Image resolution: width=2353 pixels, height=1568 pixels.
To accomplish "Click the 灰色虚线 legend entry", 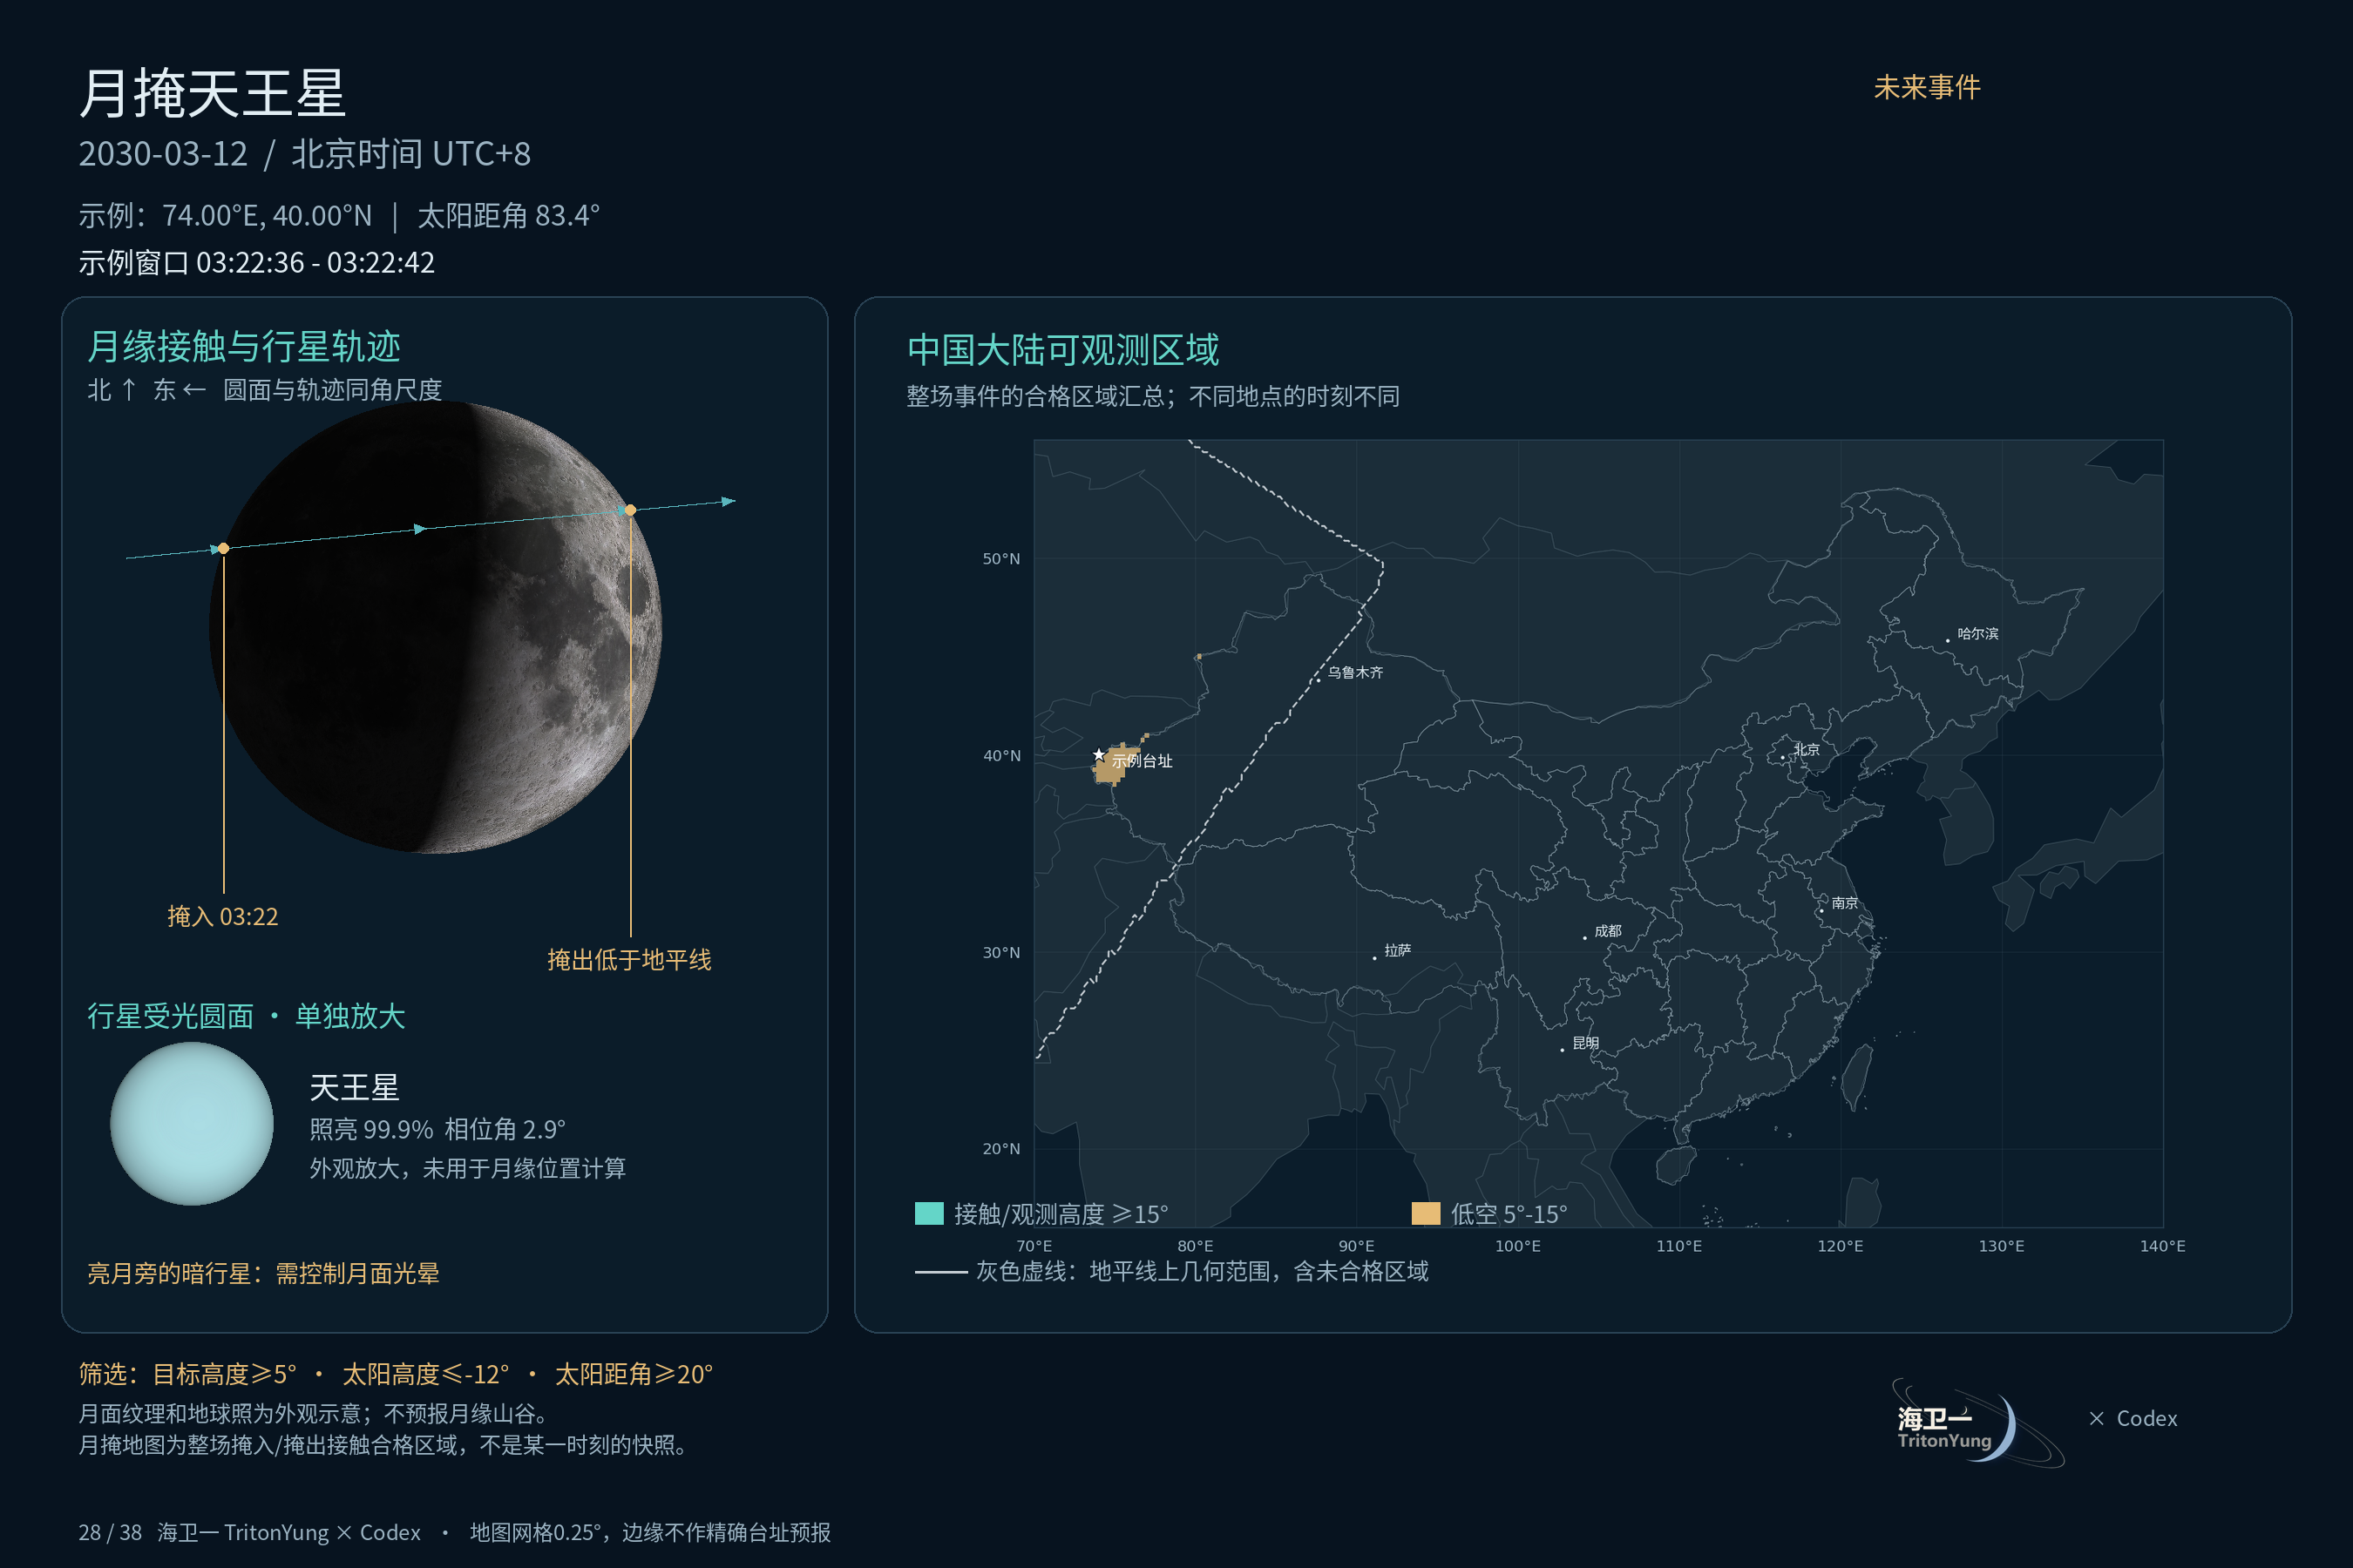I will (1171, 1271).
